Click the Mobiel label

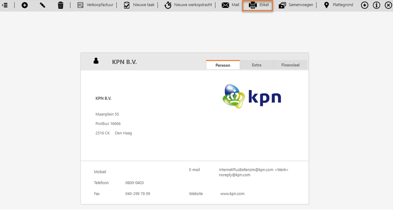100,172
